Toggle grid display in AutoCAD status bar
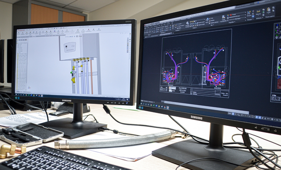Image resolution: width=281 pixels, height=170 pixels. point(233,114)
